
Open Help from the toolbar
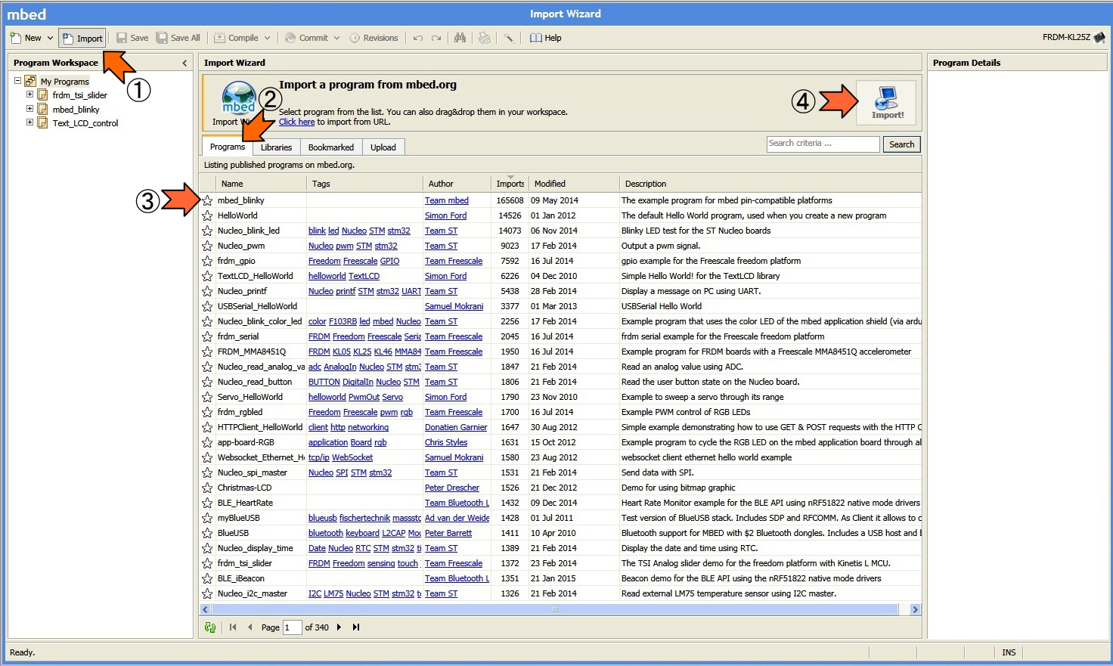pyautogui.click(x=545, y=38)
